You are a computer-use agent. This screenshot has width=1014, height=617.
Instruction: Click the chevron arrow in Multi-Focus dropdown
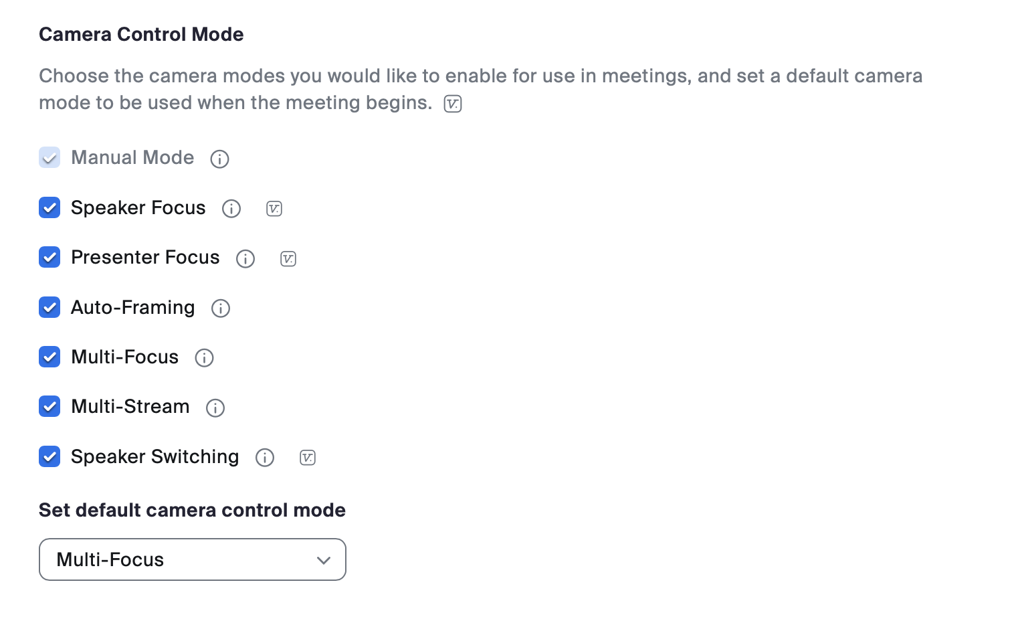click(x=324, y=560)
